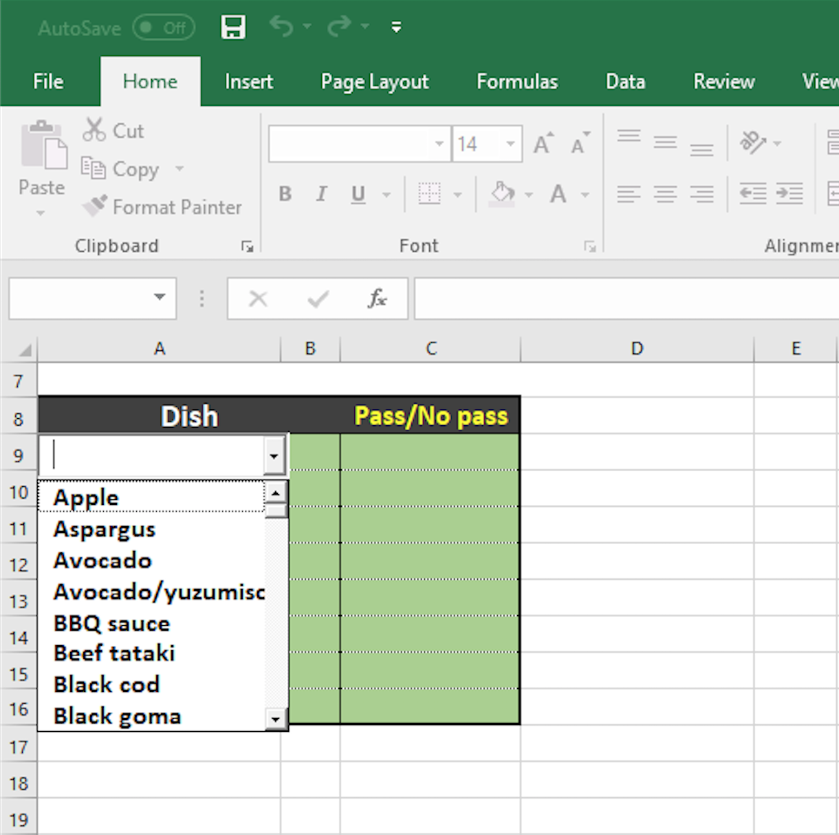This screenshot has width=839, height=835.
Task: Toggle bold formatting
Action: (x=285, y=194)
